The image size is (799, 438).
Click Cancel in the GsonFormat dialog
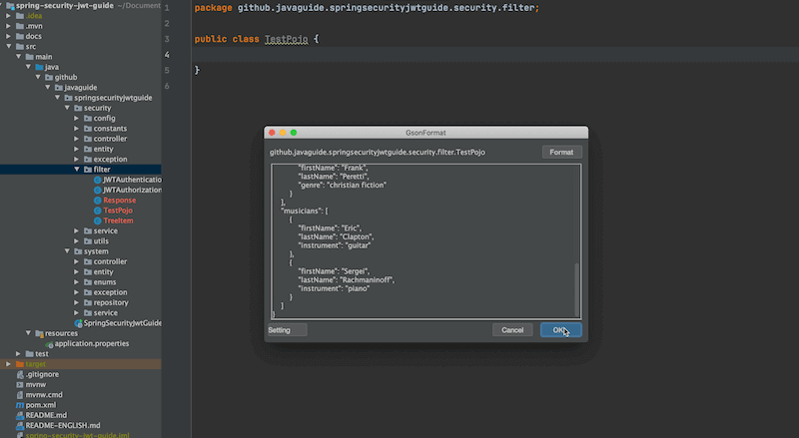511,330
